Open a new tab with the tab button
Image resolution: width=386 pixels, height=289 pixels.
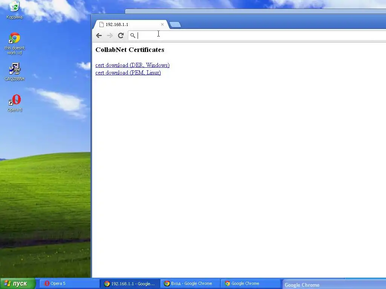(175, 24)
